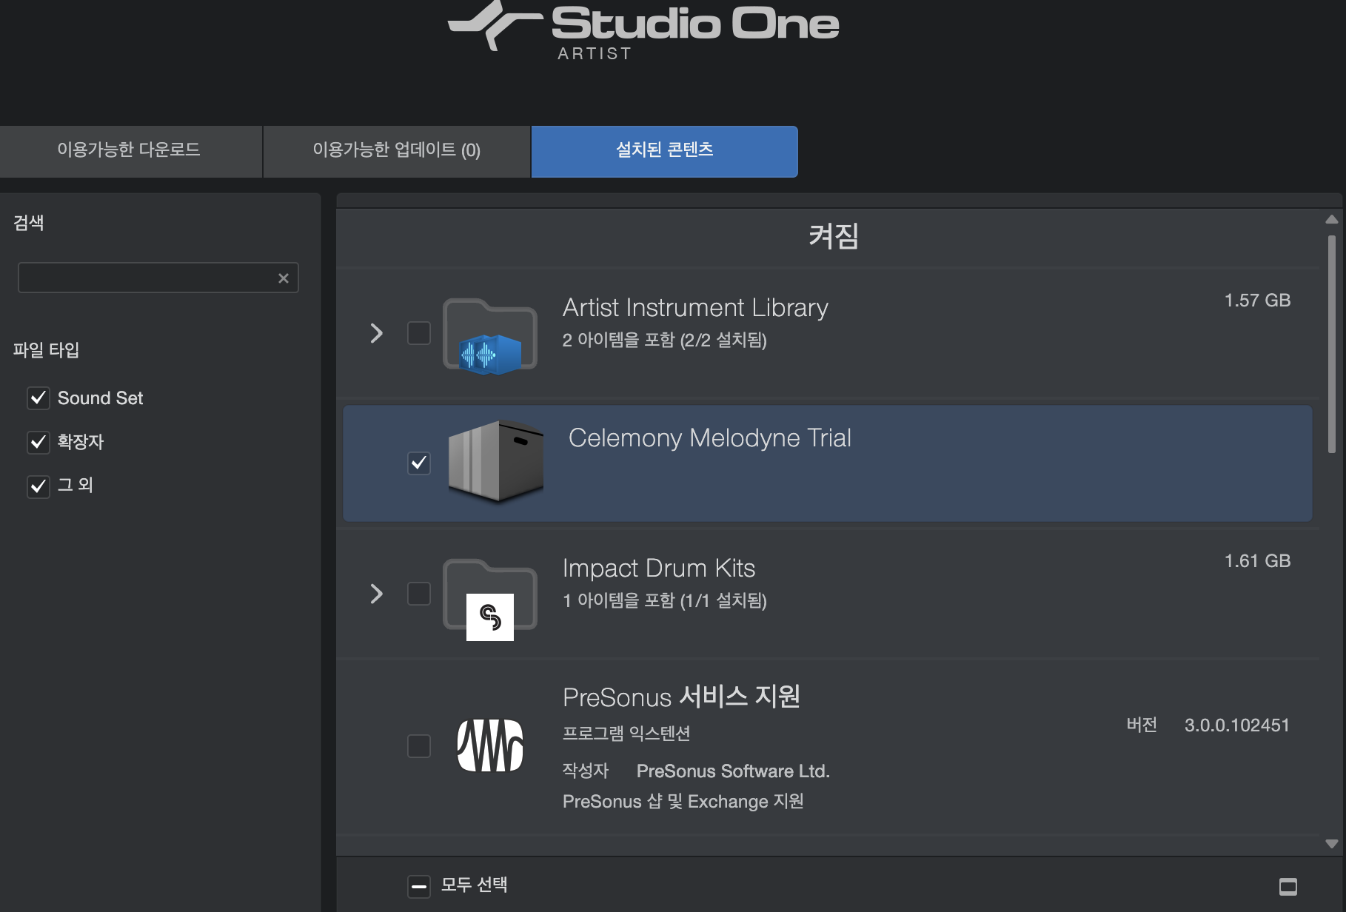Click the PreSonus 서비스 지원 title
1346x912 pixels.
[681, 697]
